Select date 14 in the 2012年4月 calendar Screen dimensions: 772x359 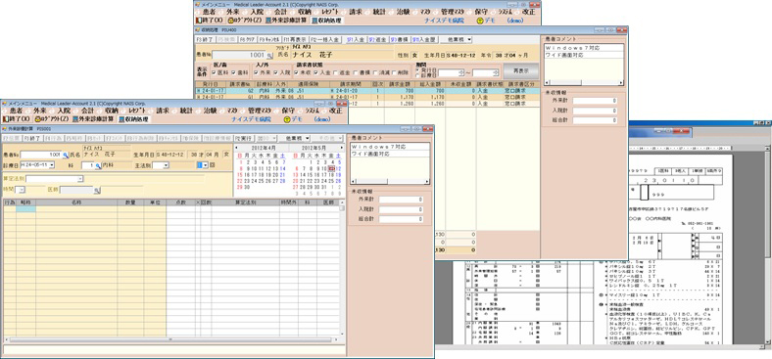[282, 168]
